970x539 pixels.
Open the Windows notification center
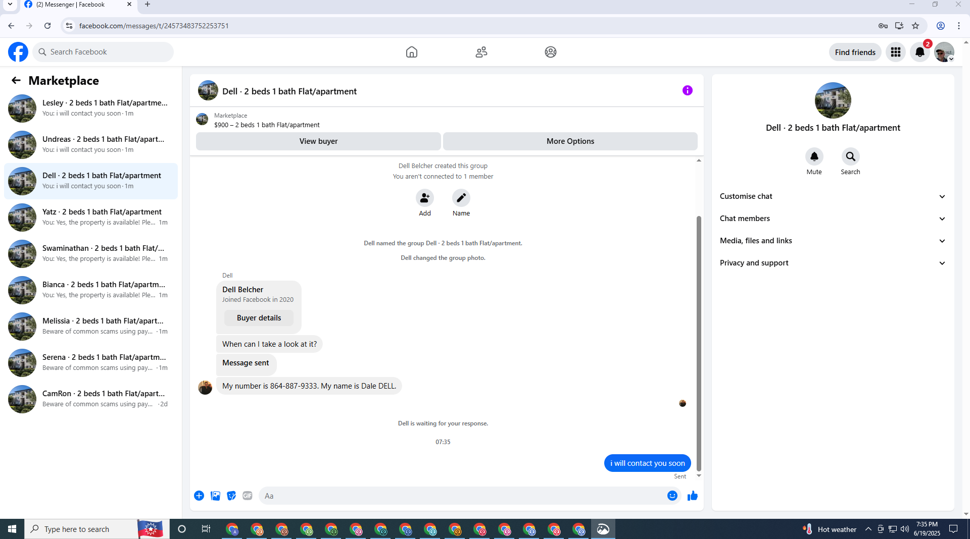953,529
